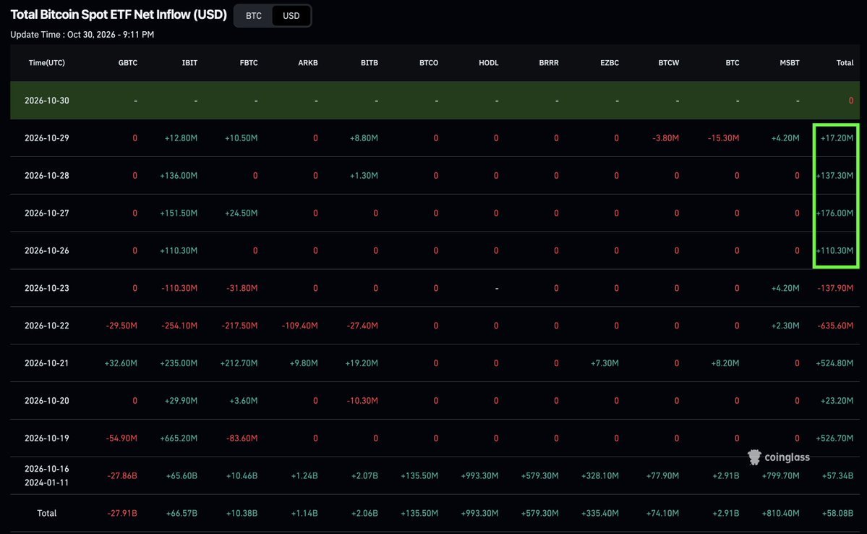
Task: Select the grand total +58.08B cell
Action: [x=837, y=513]
